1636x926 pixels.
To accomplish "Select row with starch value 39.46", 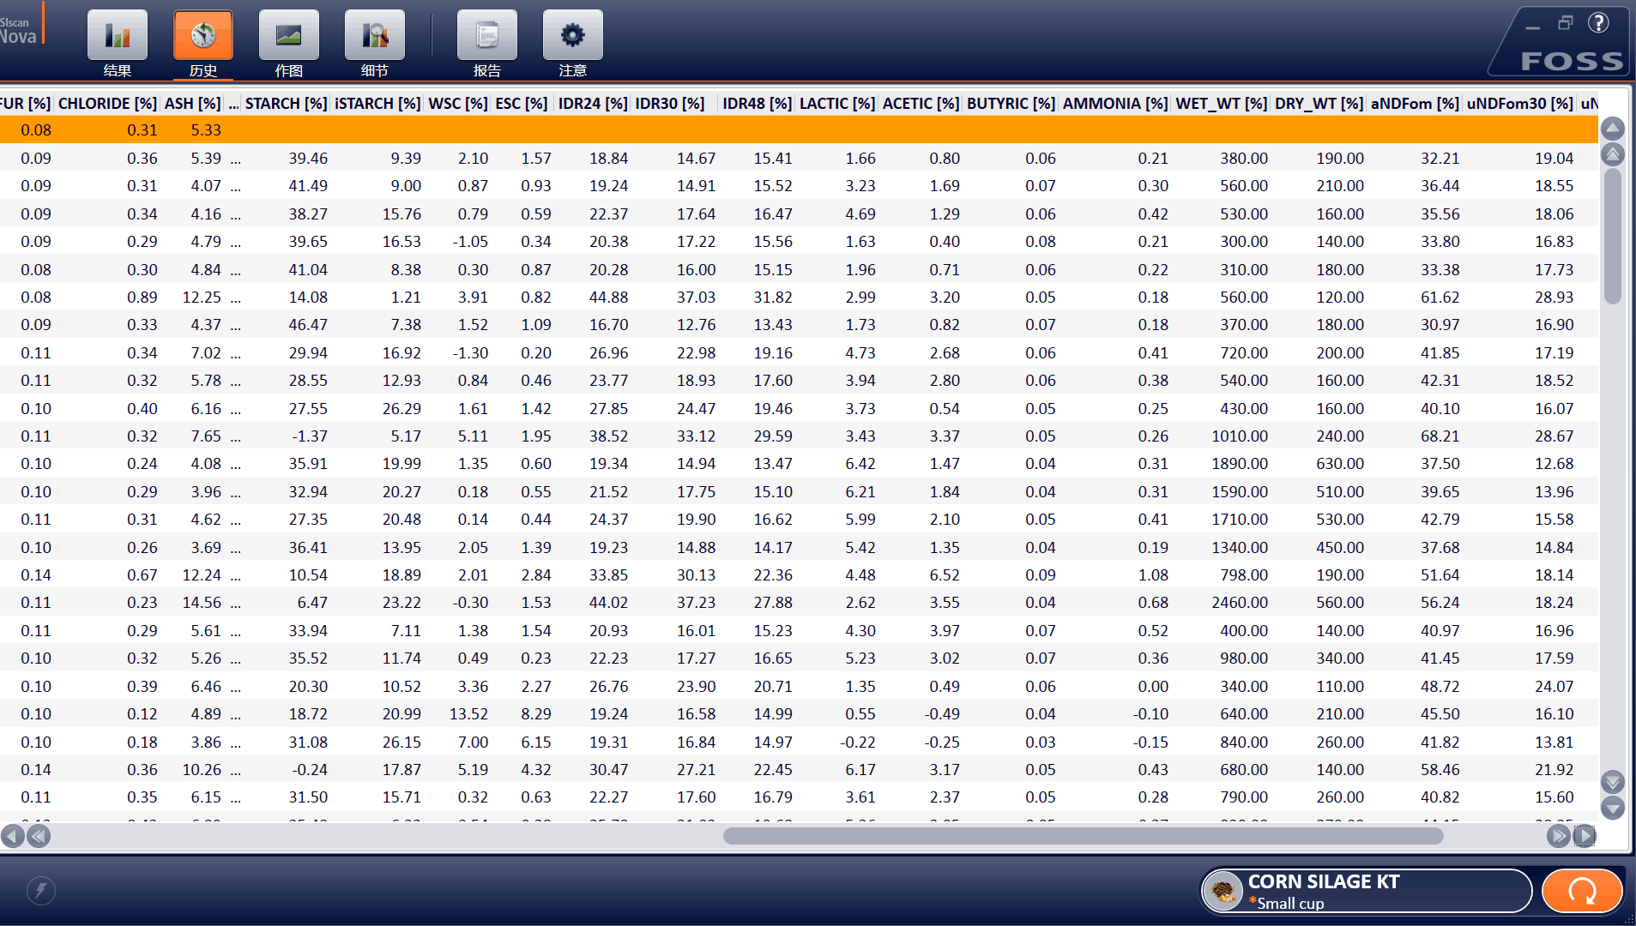I will pyautogui.click(x=799, y=159).
